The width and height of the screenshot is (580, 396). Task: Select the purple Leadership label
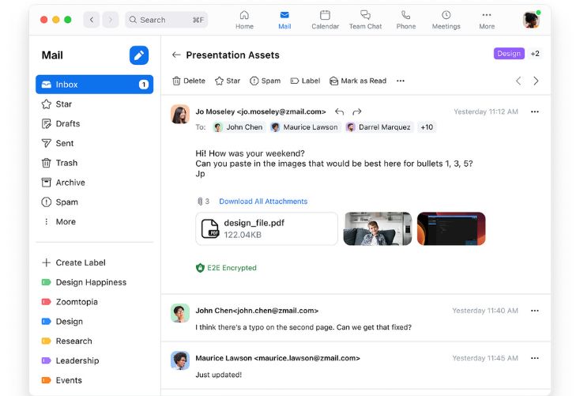point(77,360)
